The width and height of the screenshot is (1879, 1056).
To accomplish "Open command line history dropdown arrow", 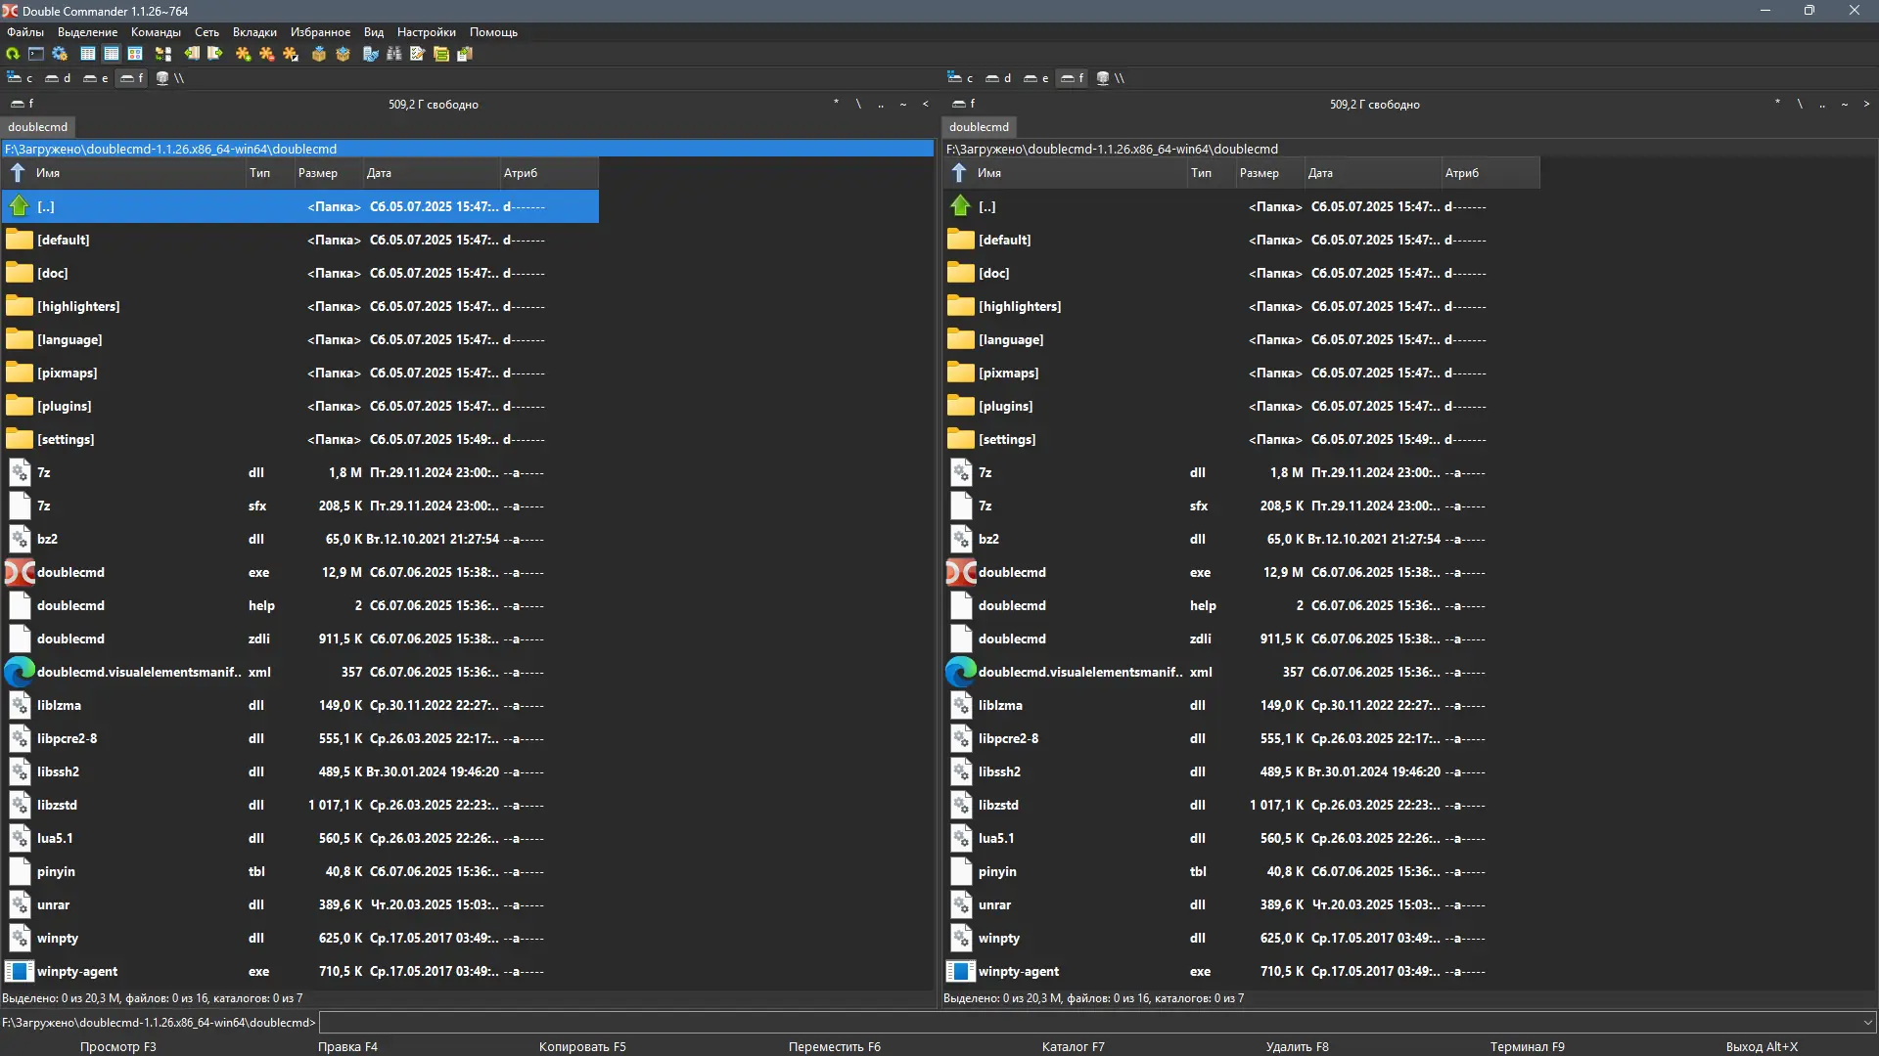I will click(1867, 1023).
